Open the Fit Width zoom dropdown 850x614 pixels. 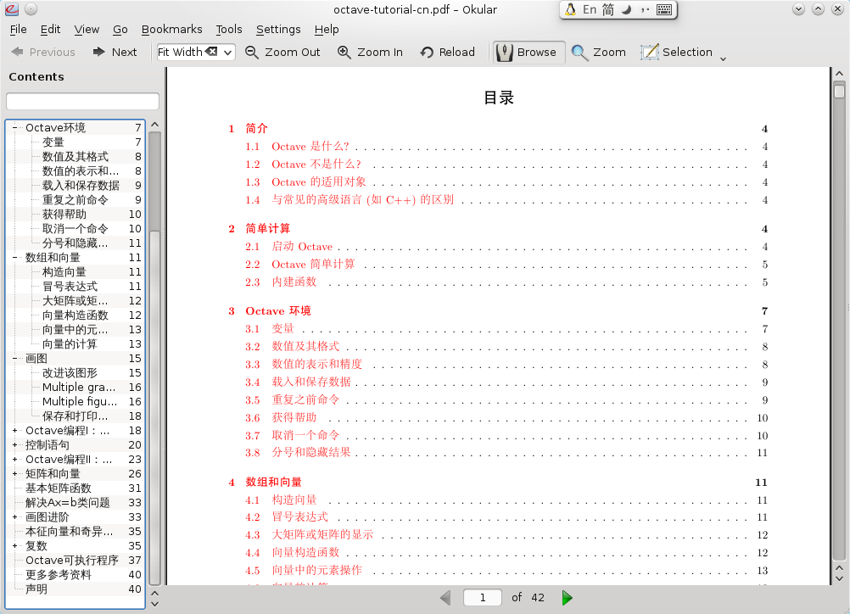[x=227, y=53]
